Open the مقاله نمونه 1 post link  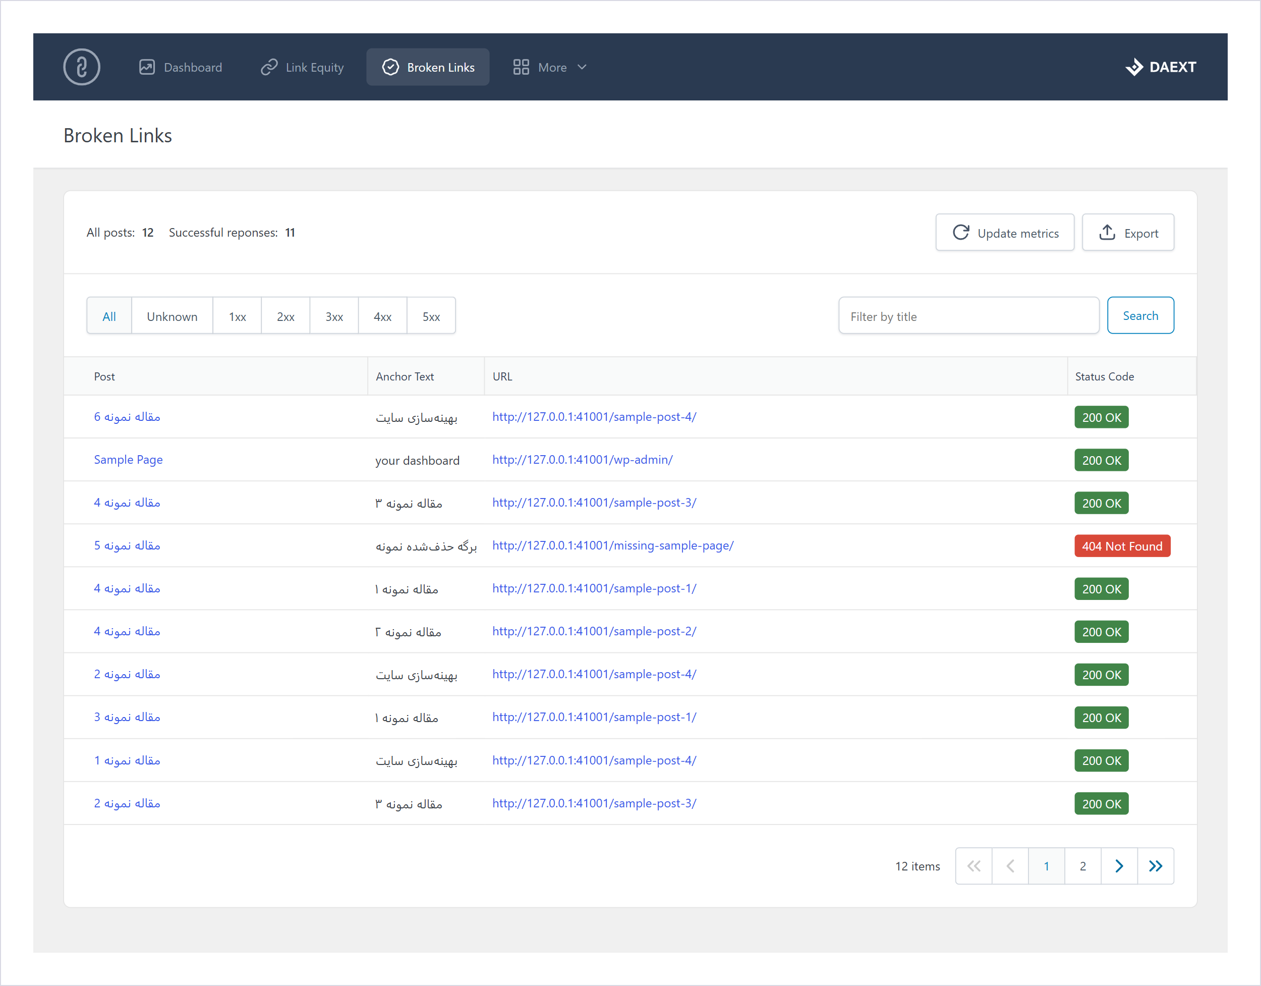(x=127, y=761)
